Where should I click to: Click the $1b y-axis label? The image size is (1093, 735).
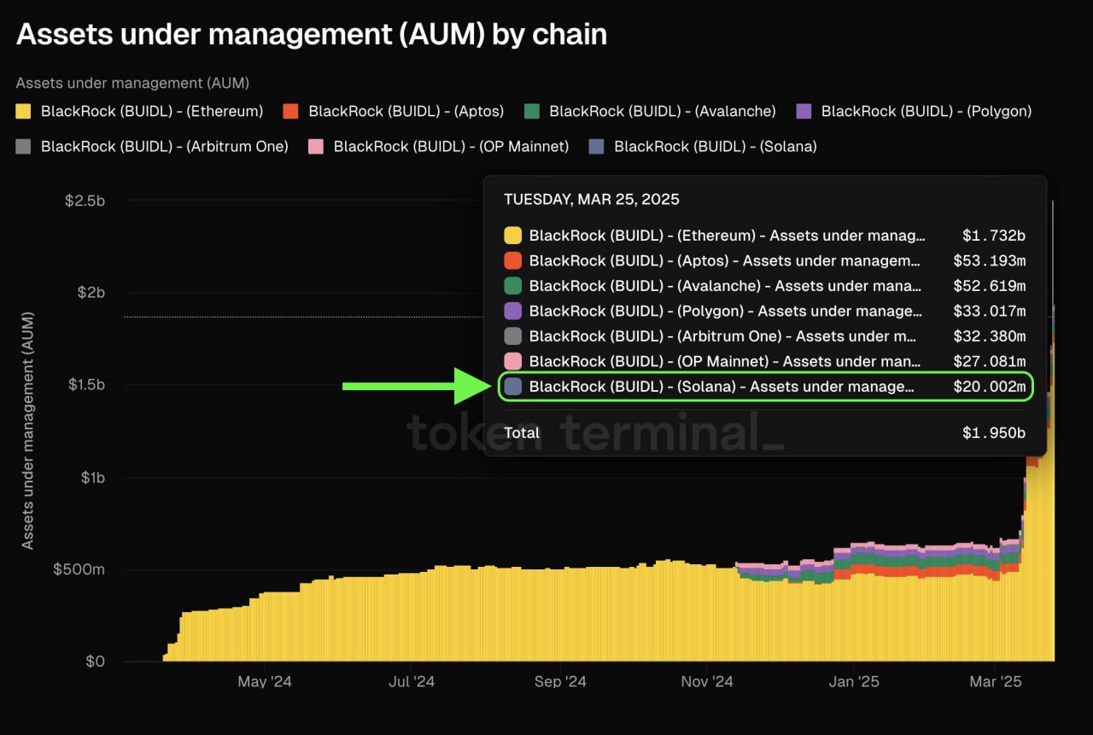click(92, 477)
